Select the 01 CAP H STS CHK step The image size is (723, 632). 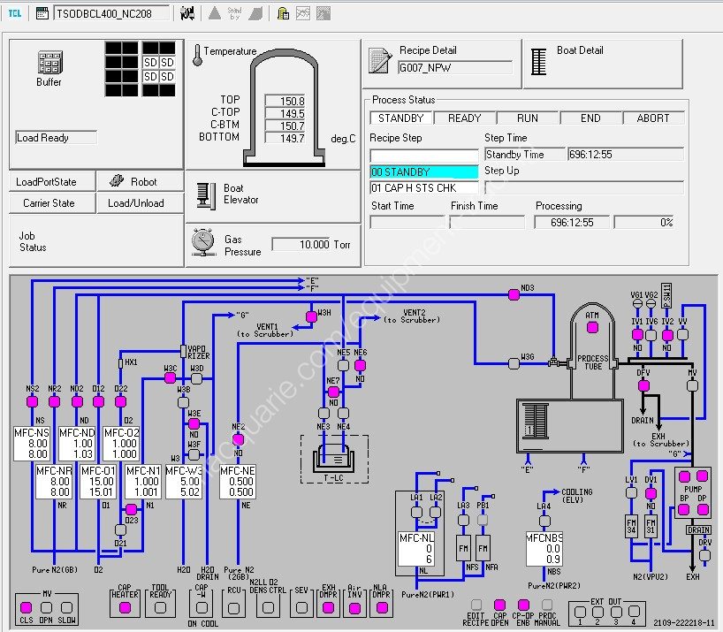click(423, 188)
